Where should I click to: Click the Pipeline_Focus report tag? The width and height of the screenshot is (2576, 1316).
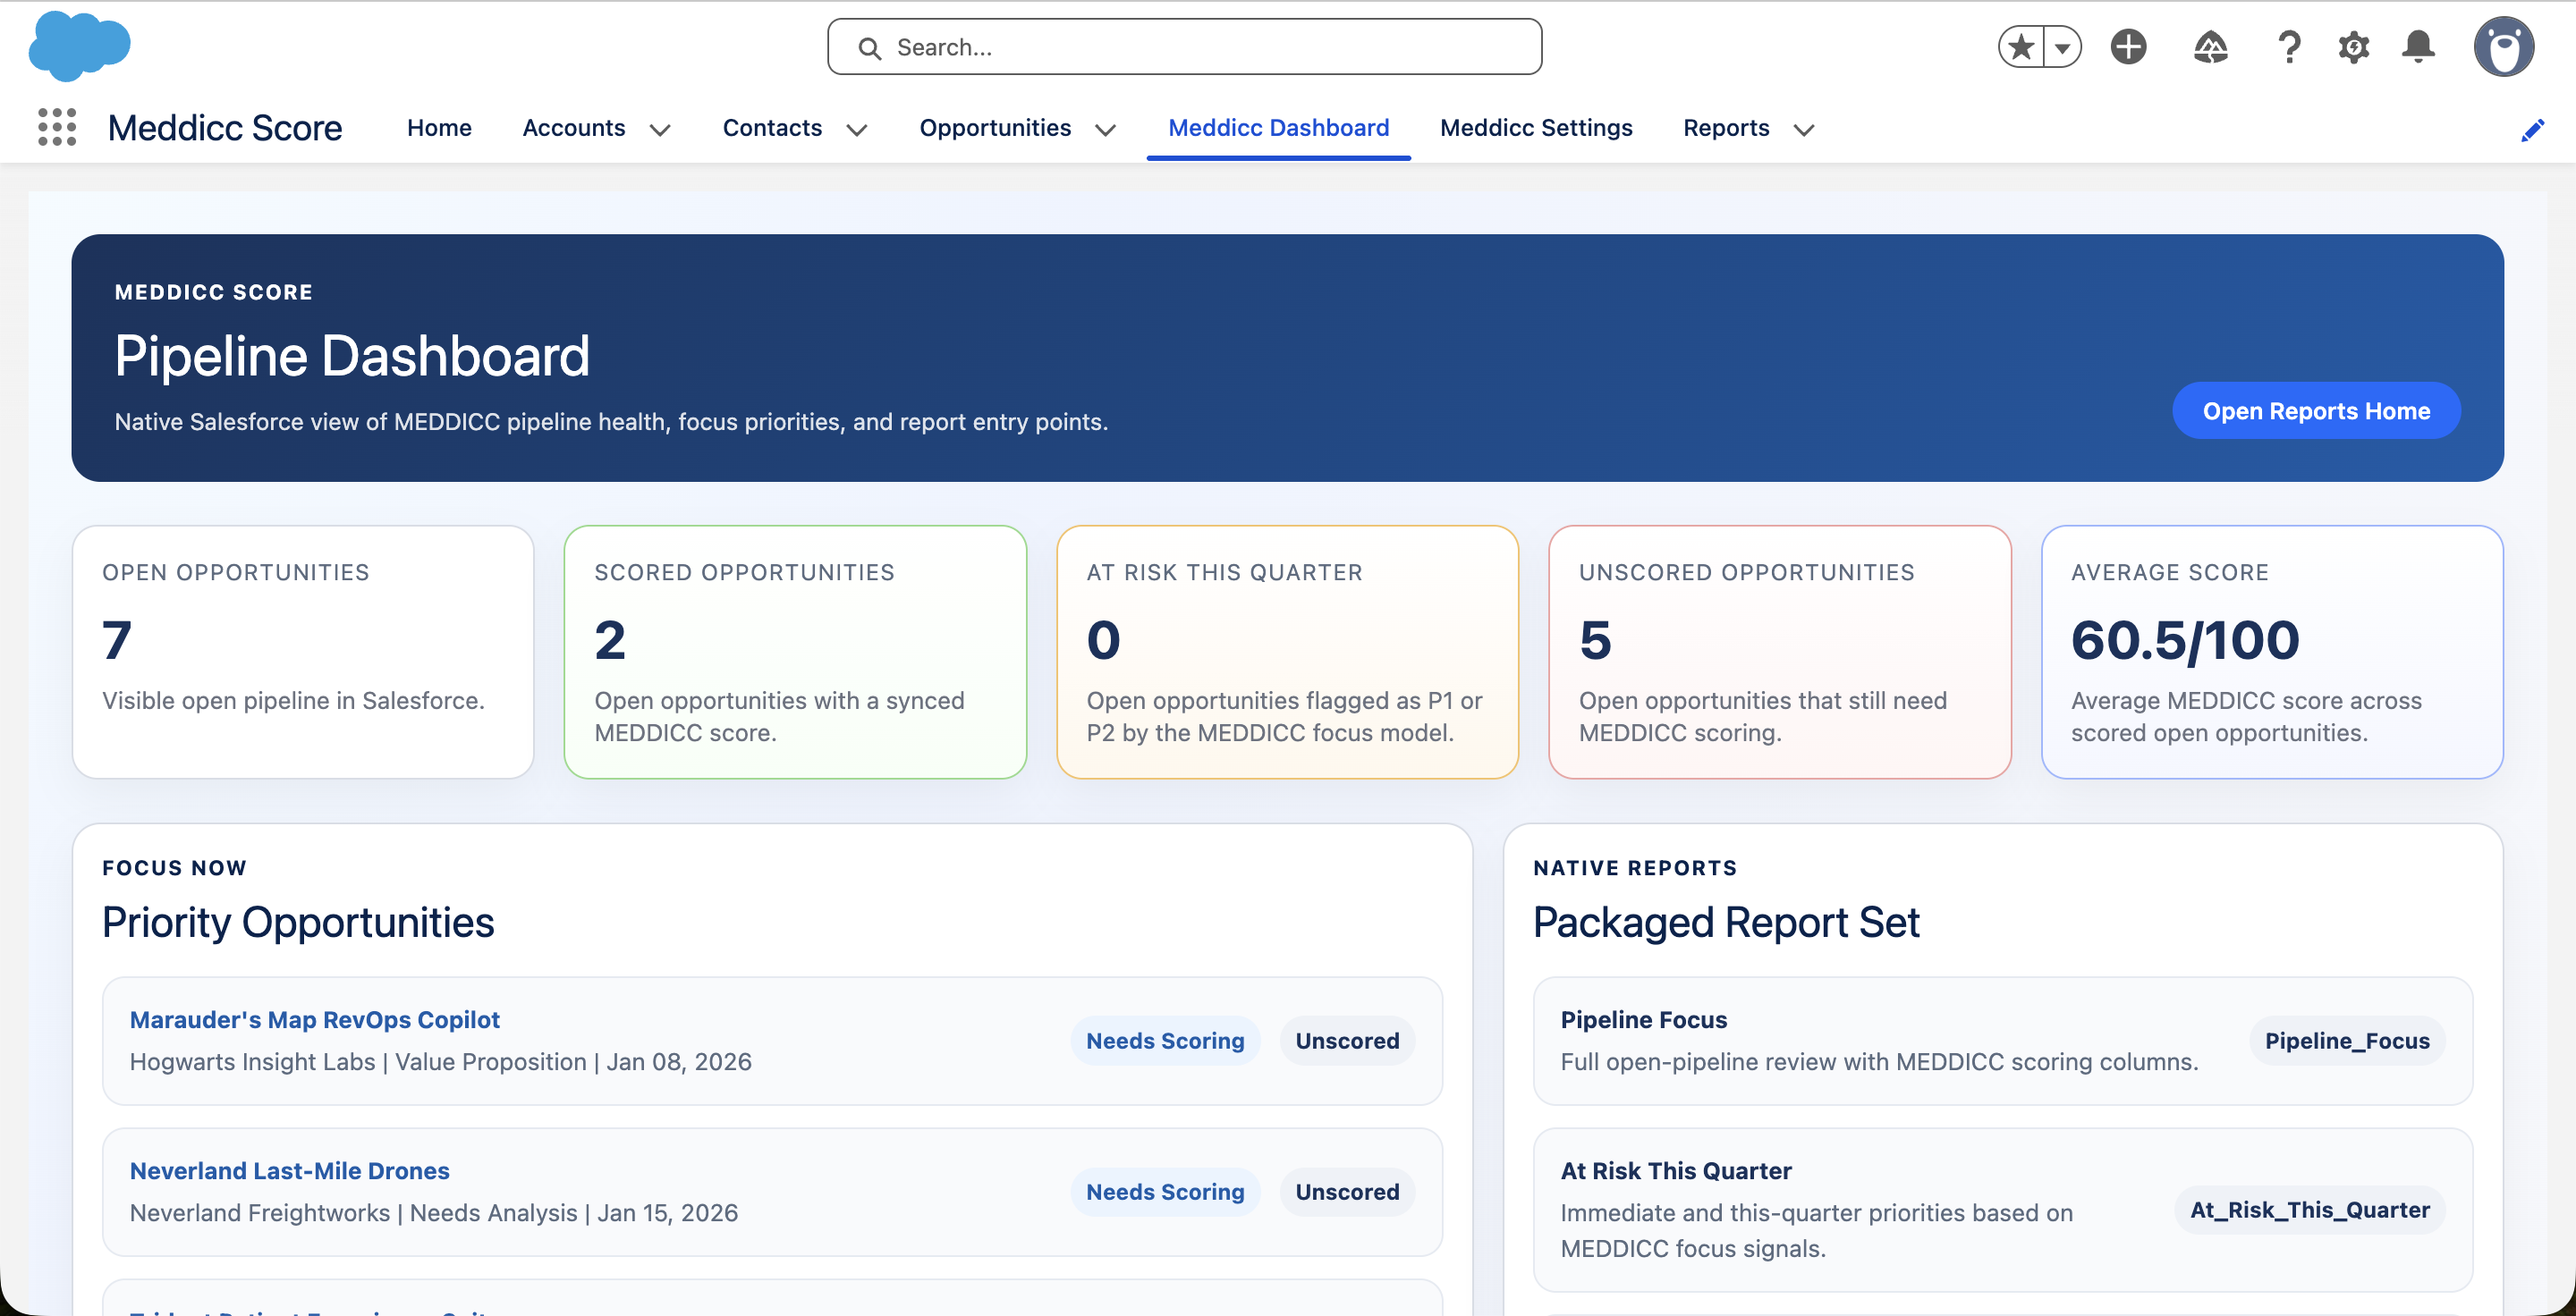click(2347, 1041)
